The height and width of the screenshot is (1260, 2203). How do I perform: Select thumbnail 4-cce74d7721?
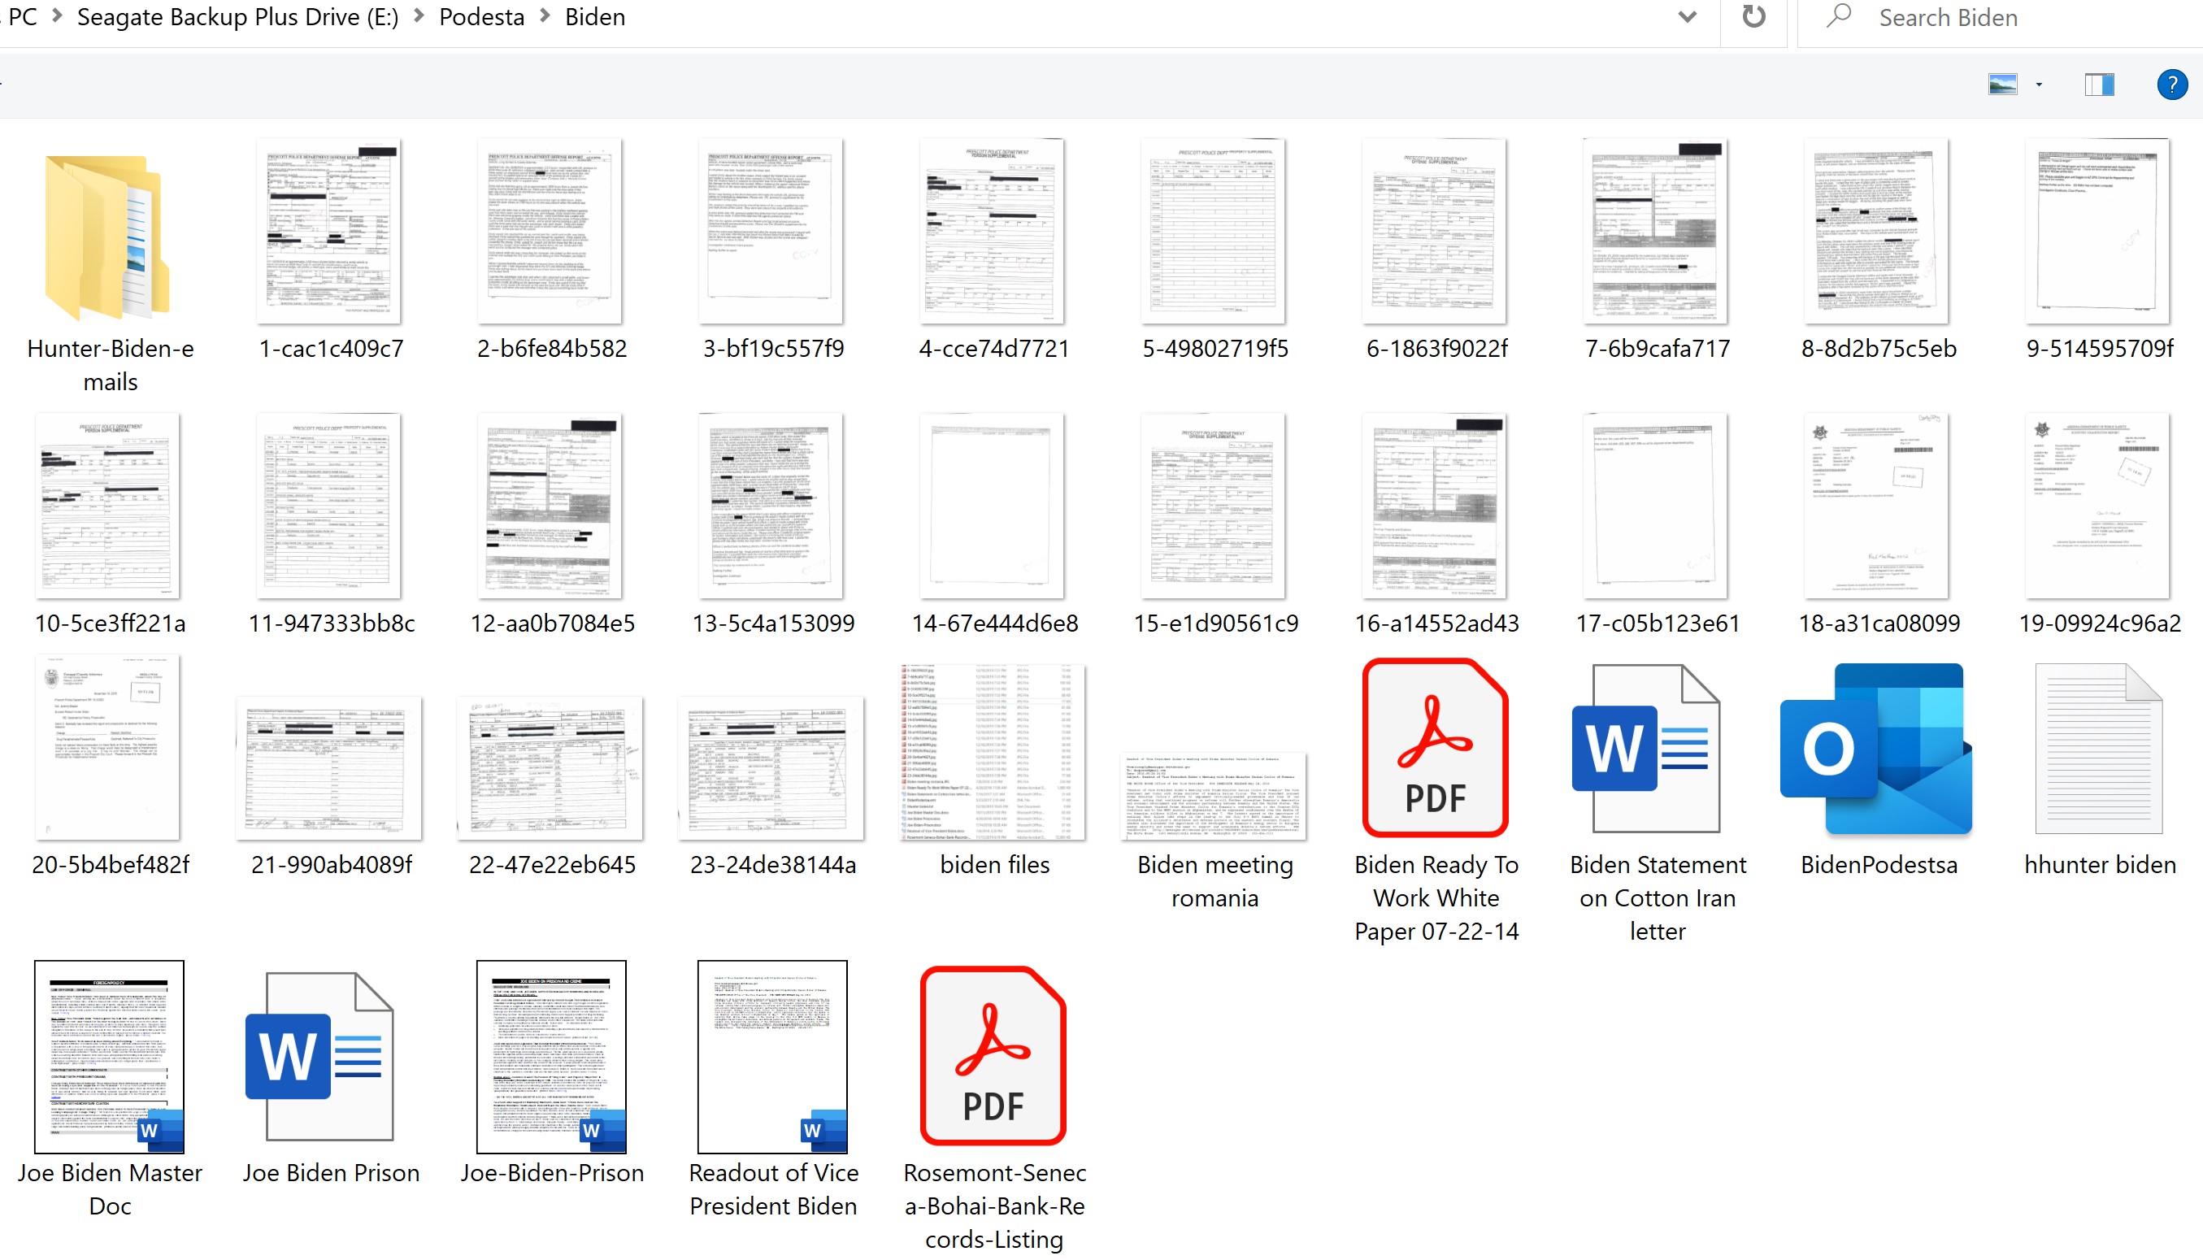tap(993, 232)
